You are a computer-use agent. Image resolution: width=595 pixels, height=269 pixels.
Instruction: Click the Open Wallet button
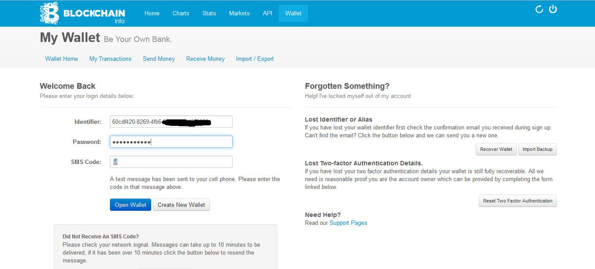pos(131,205)
